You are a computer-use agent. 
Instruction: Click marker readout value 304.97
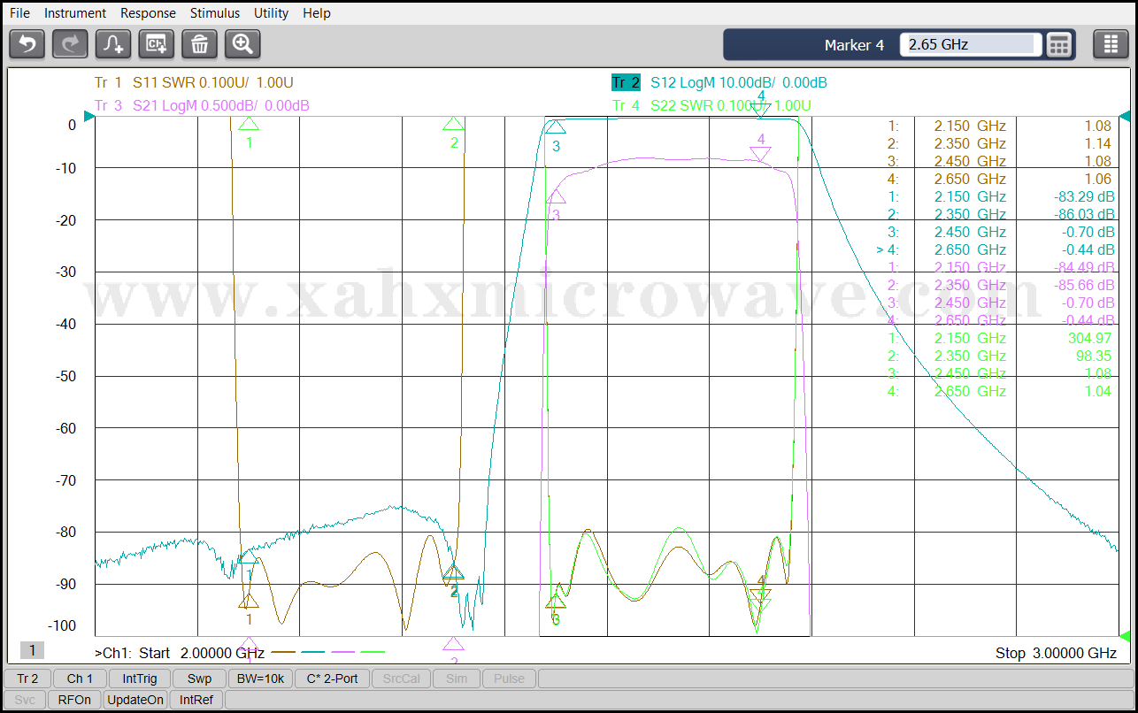pos(1089,338)
